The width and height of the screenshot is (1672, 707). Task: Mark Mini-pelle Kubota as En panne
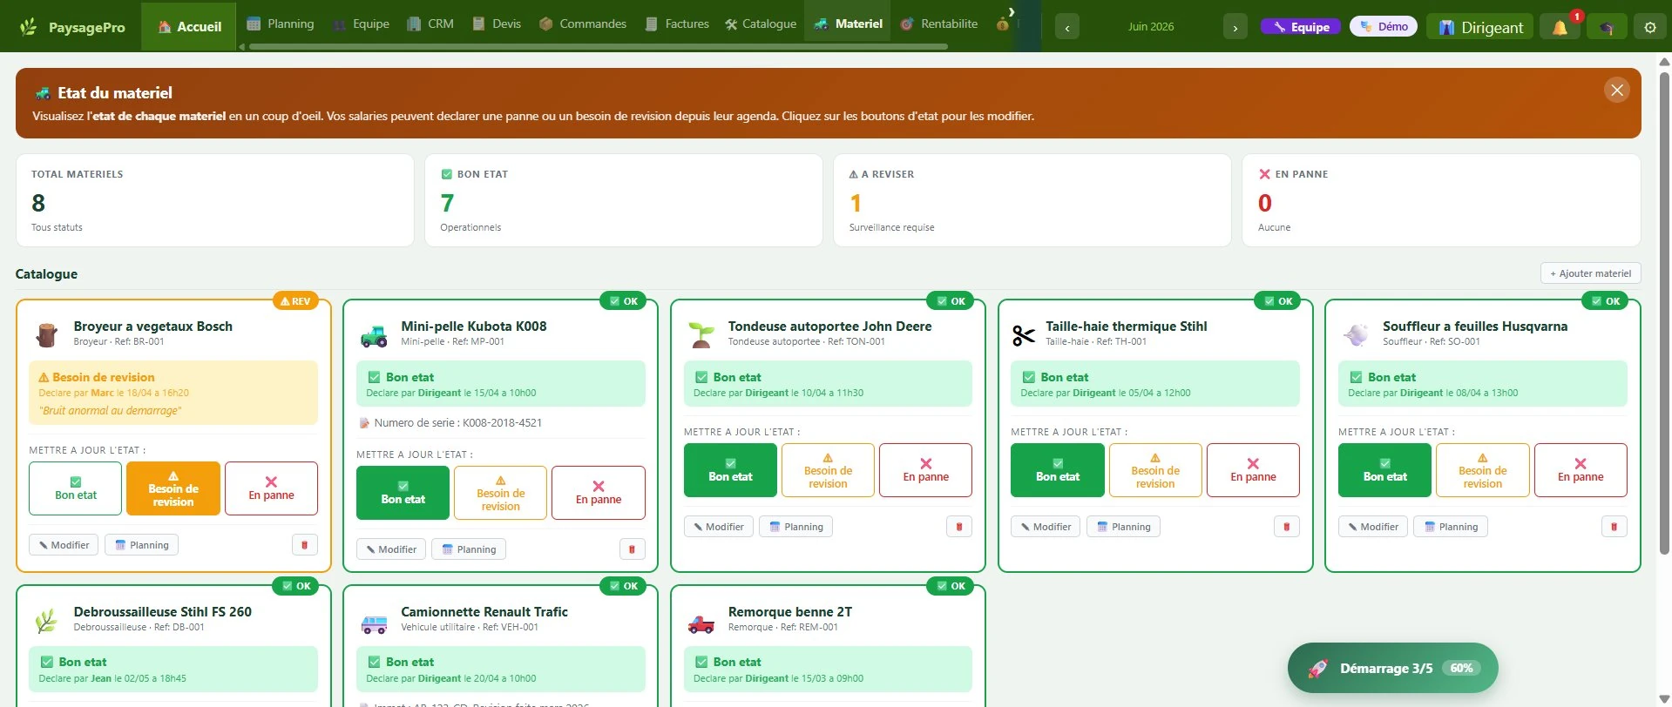pyautogui.click(x=599, y=493)
